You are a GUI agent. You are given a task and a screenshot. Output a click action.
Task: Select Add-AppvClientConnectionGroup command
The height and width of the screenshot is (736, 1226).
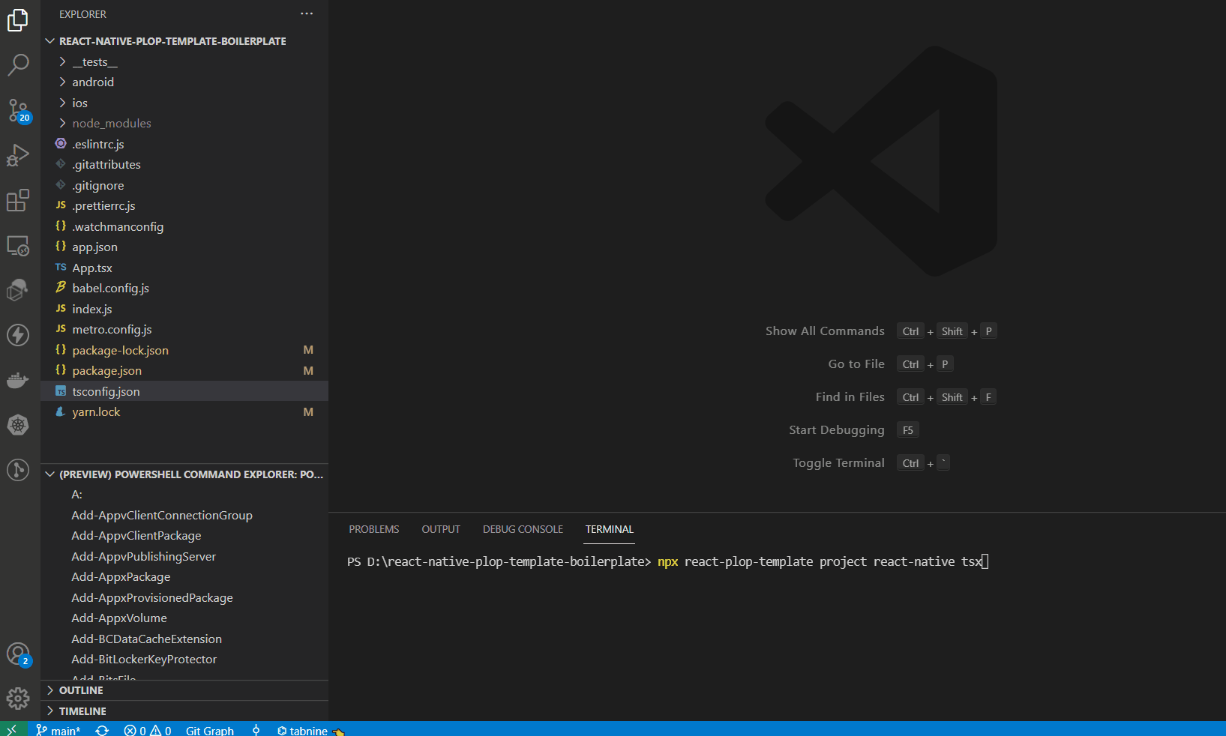point(162,516)
